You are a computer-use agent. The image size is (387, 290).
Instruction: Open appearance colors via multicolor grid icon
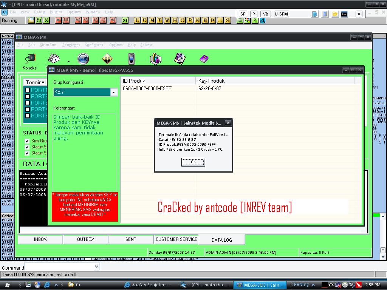click(247, 20)
